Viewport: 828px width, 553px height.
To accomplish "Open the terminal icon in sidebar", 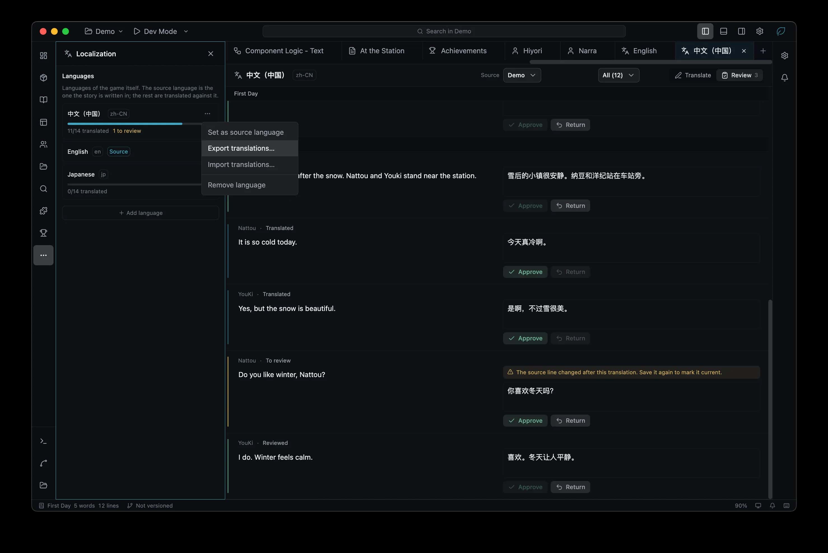I will coord(43,441).
